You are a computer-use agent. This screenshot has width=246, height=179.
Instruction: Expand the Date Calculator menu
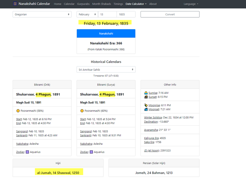tap(136, 4)
